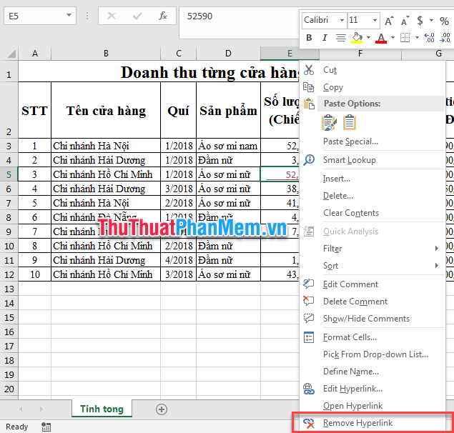Select cell Áo sơ mi nam
The height and width of the screenshot is (433, 454).
pyautogui.click(x=229, y=146)
